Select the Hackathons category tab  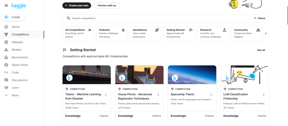point(145,33)
